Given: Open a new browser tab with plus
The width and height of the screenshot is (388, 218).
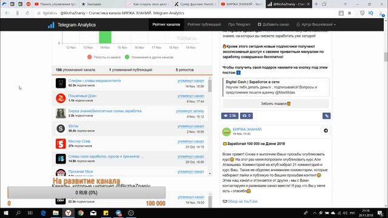Looking at the screenshot, I should point(316,4).
